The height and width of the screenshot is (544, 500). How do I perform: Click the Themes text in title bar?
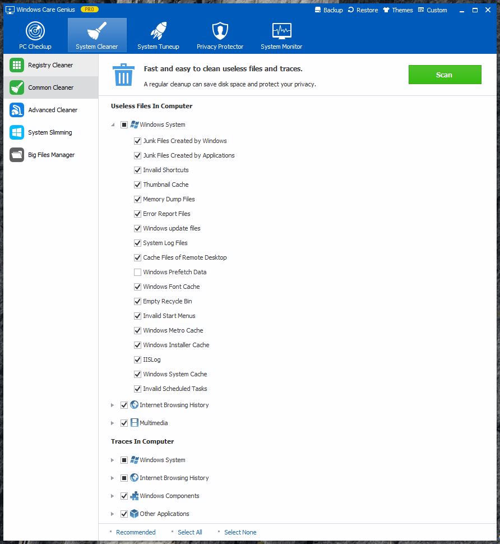coord(402,10)
